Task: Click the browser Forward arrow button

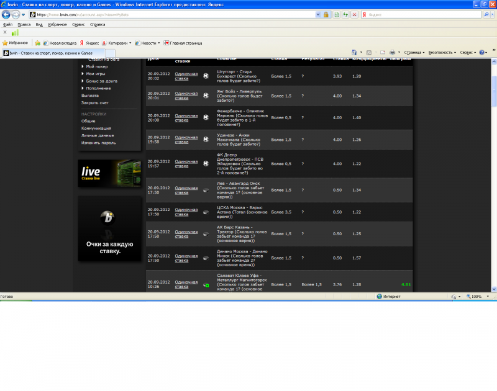Action: coord(16,14)
